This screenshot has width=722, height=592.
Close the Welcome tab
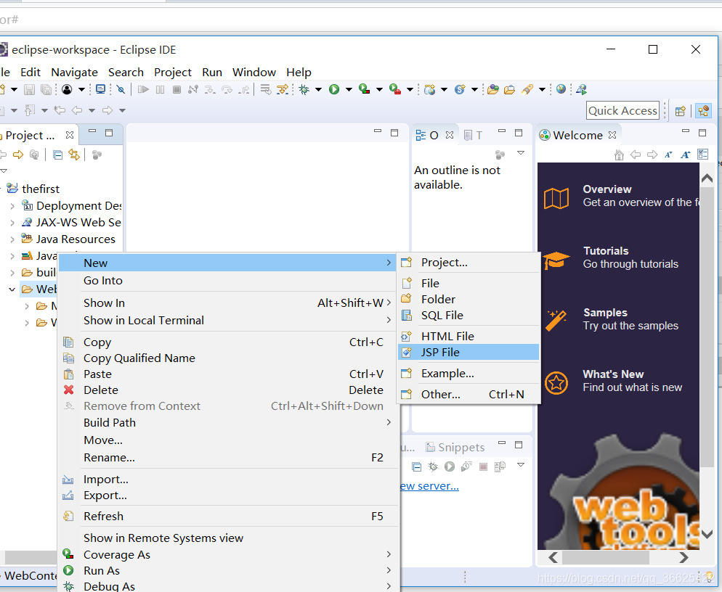pos(612,135)
